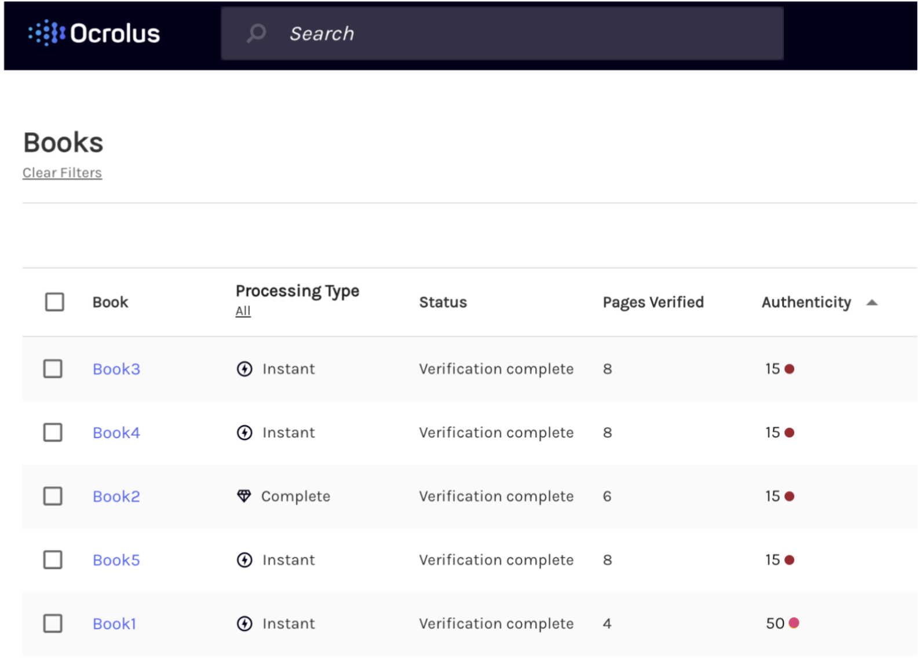920x664 pixels.
Task: Open the Book4 link
Action: click(x=116, y=433)
